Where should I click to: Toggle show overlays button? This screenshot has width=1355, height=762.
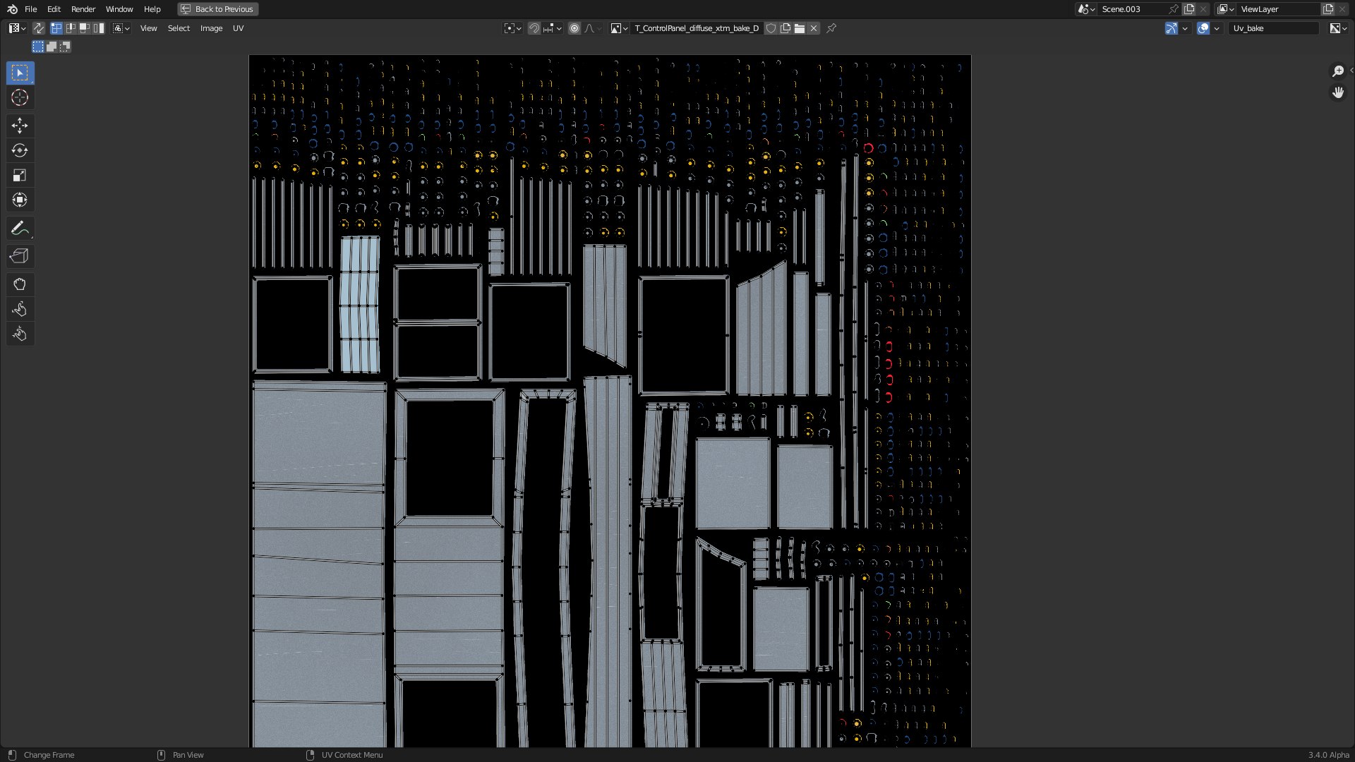coord(1203,28)
